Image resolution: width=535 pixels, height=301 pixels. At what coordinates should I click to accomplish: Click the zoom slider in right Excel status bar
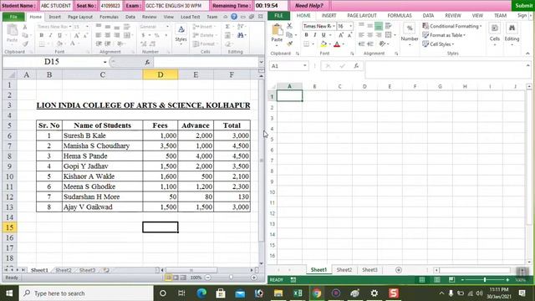pos(485,280)
